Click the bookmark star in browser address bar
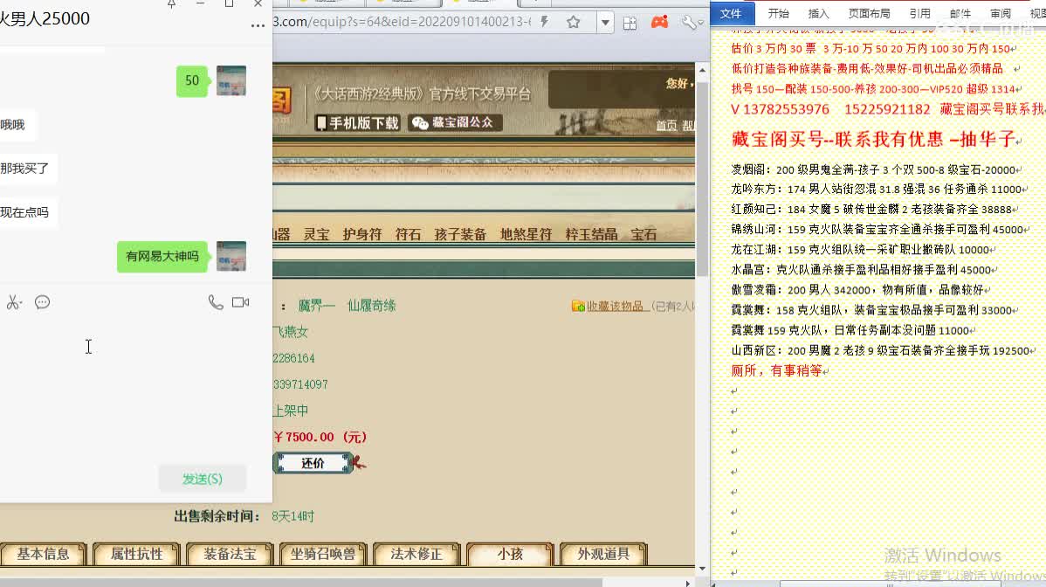The width and height of the screenshot is (1046, 587). (x=573, y=22)
